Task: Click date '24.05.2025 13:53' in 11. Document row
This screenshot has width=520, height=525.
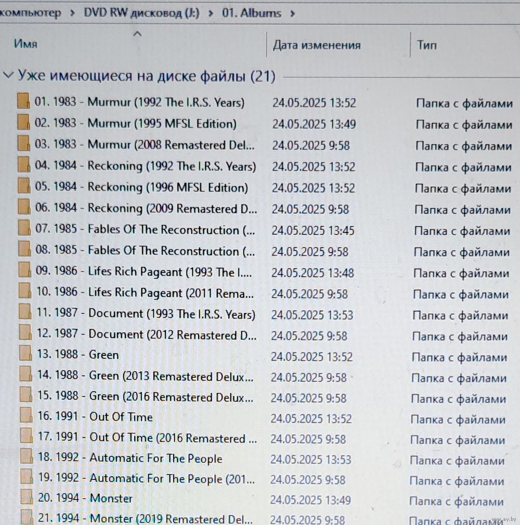Action: click(x=312, y=315)
